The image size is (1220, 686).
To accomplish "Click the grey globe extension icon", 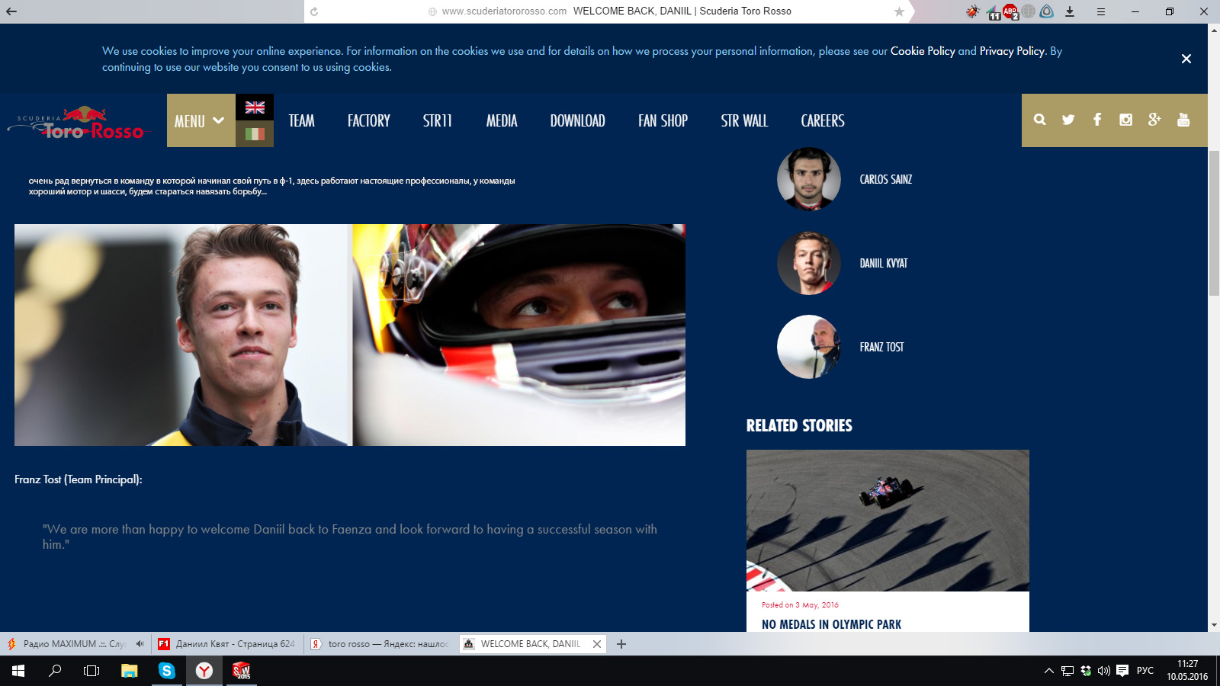I will click(x=1029, y=11).
